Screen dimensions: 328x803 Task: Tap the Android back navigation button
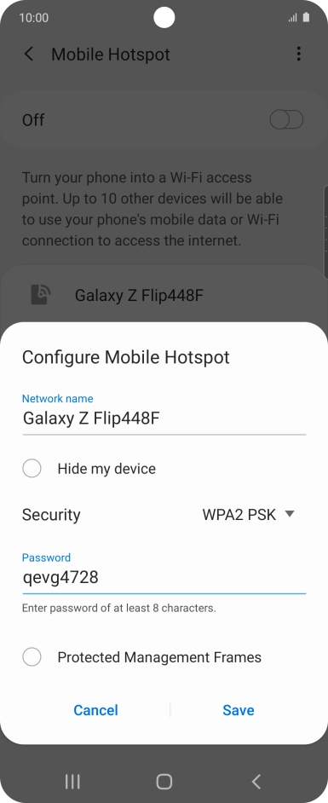pos(256,781)
